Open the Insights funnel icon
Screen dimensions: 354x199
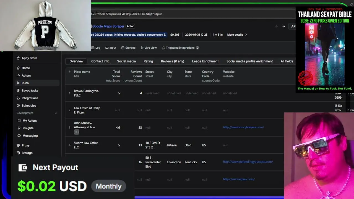pyautogui.click(x=19, y=128)
